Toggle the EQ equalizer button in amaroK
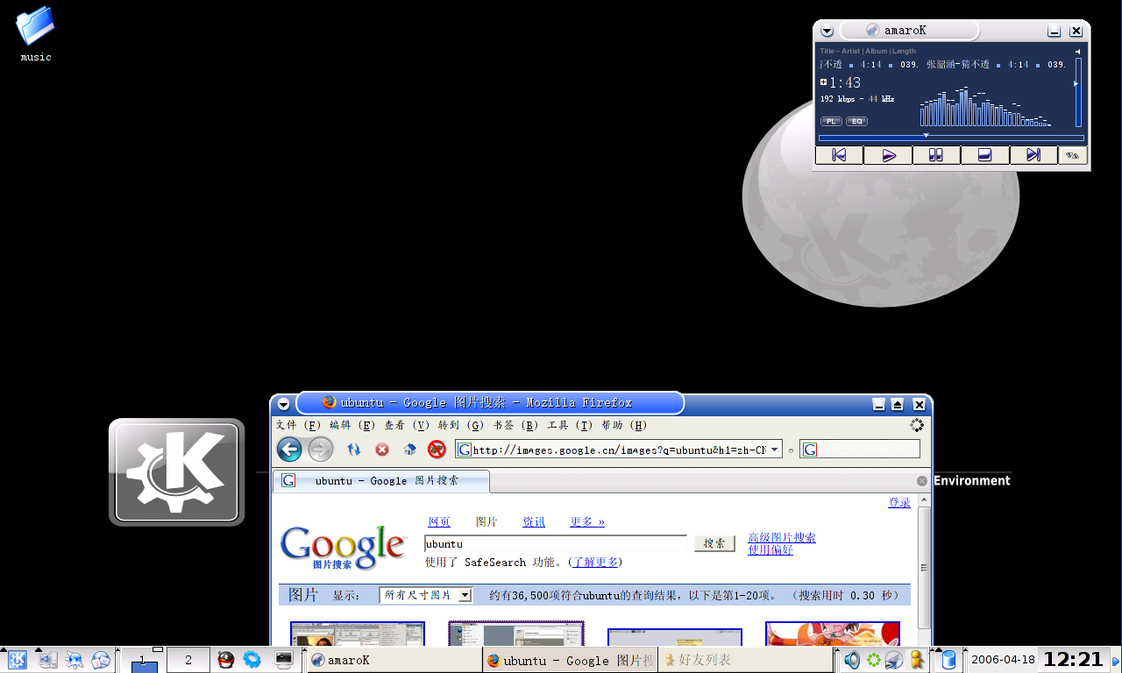The image size is (1122, 673). 856,121
